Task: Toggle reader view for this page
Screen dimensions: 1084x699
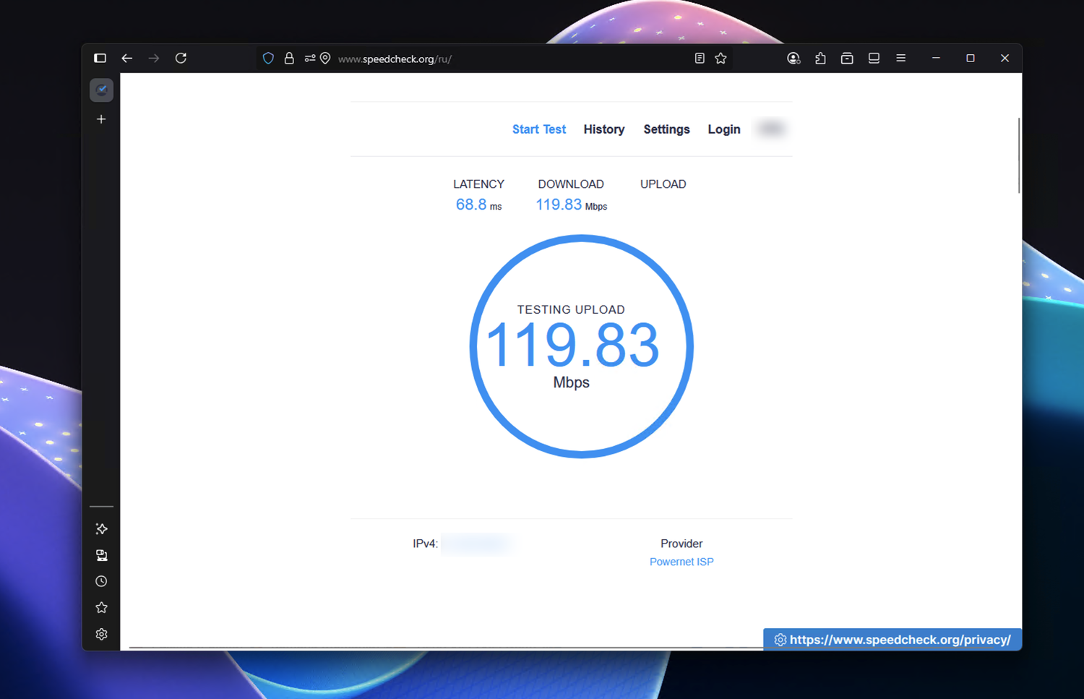Action: [x=700, y=59]
